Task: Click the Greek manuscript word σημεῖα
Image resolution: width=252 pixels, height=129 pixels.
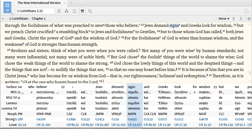Action: click(133, 92)
